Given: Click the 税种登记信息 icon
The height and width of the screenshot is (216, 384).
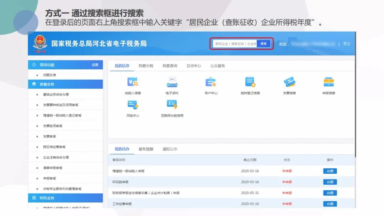Looking at the screenshot, I should [x=250, y=85].
